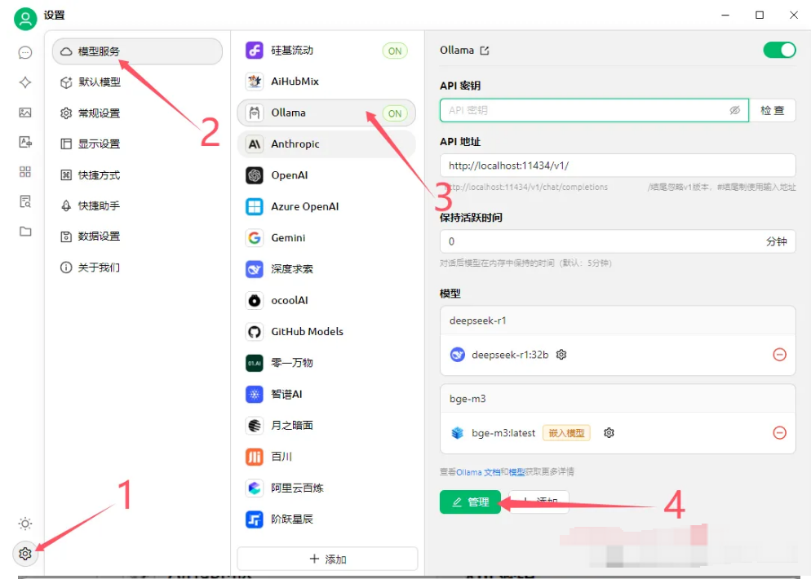This screenshot has height=579, width=811.
Task: Close the settings window
Action: (x=793, y=15)
